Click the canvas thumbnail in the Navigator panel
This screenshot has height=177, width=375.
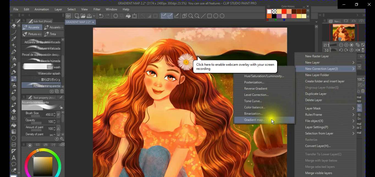[343, 32]
